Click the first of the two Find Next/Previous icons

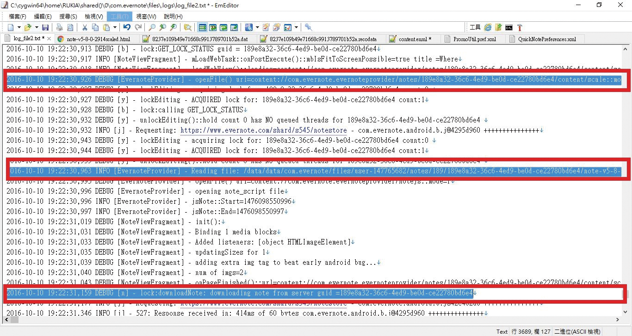coord(163,27)
